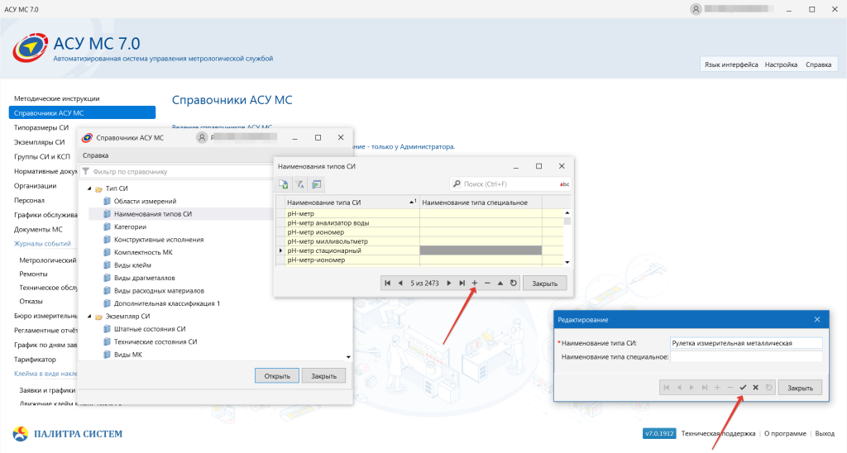Click Наименование типа специальное column header
This screenshot has width=847, height=453.
click(x=481, y=202)
